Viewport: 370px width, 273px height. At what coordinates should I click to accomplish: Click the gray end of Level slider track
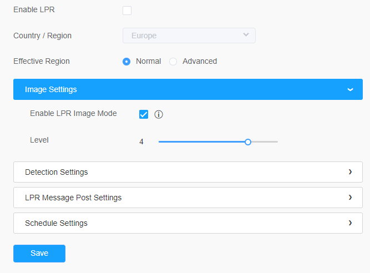coord(265,142)
